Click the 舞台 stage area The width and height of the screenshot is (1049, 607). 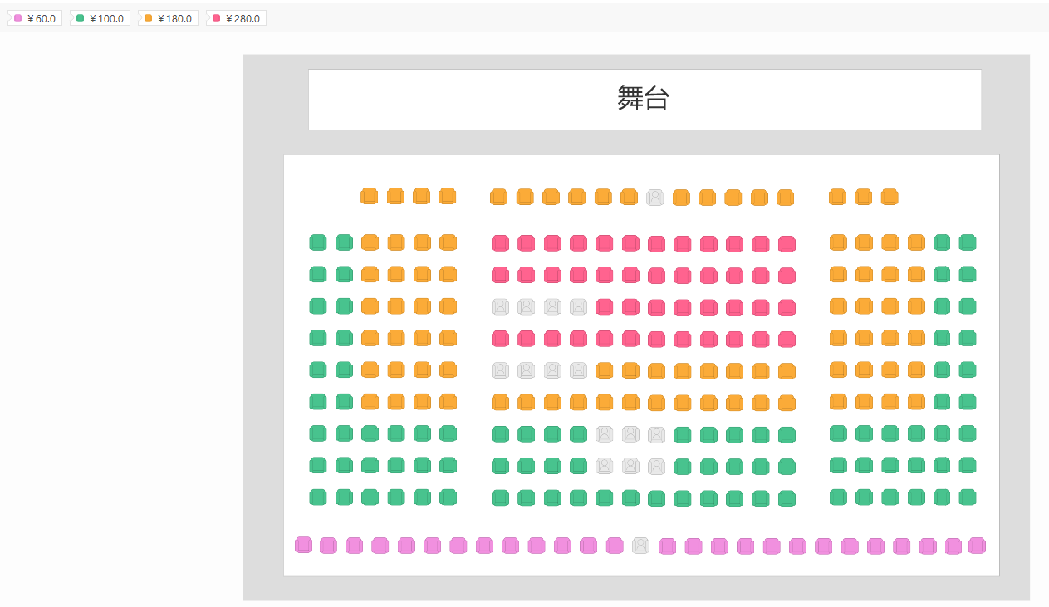[644, 99]
